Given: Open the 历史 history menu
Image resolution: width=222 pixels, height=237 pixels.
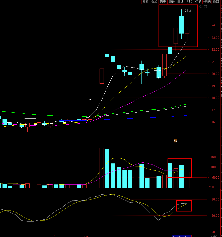Looking at the screenshot, I should (x=163, y=2).
